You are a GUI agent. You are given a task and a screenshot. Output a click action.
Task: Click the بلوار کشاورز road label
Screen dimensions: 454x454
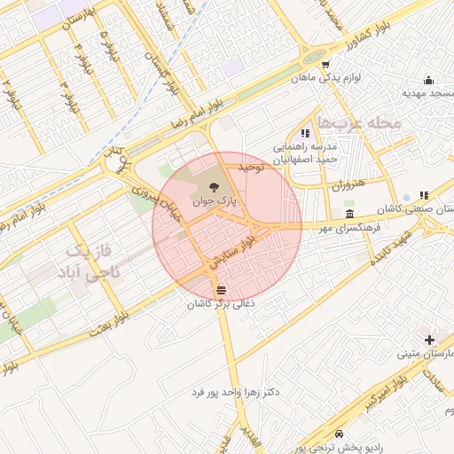(x=368, y=35)
